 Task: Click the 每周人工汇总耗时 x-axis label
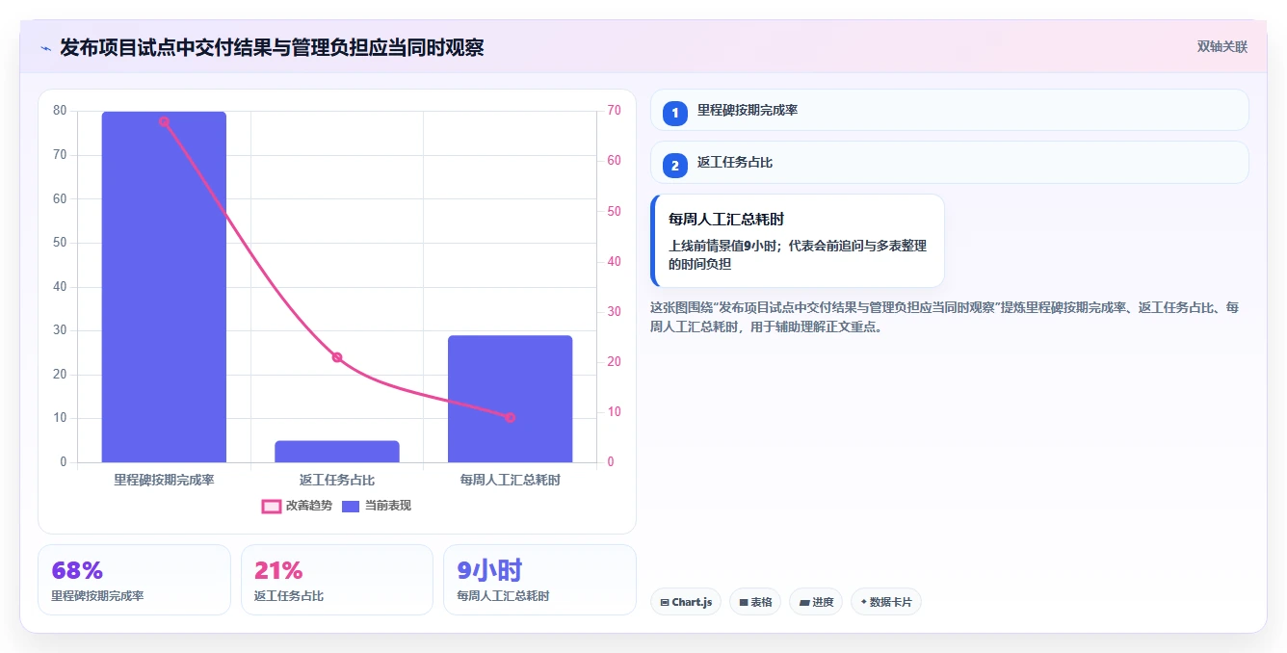(x=510, y=479)
